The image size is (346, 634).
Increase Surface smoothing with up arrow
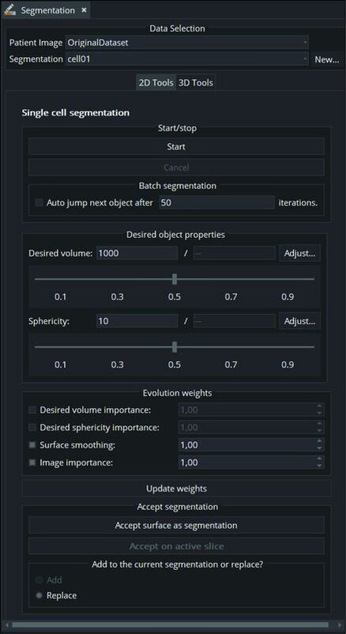pos(320,441)
